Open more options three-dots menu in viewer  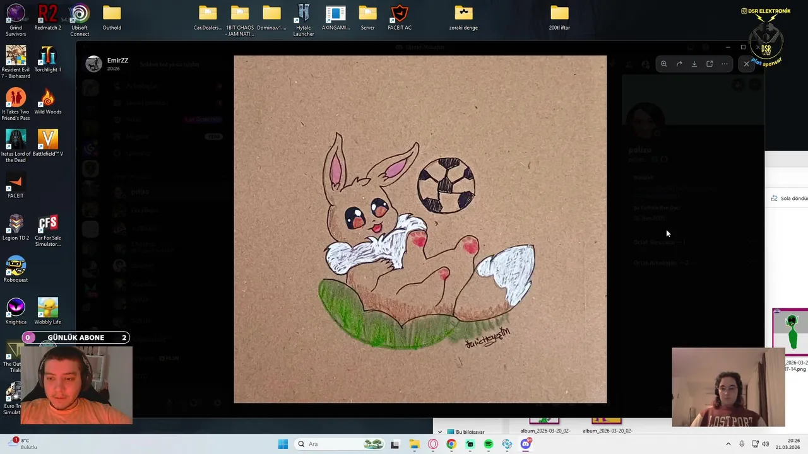725,64
